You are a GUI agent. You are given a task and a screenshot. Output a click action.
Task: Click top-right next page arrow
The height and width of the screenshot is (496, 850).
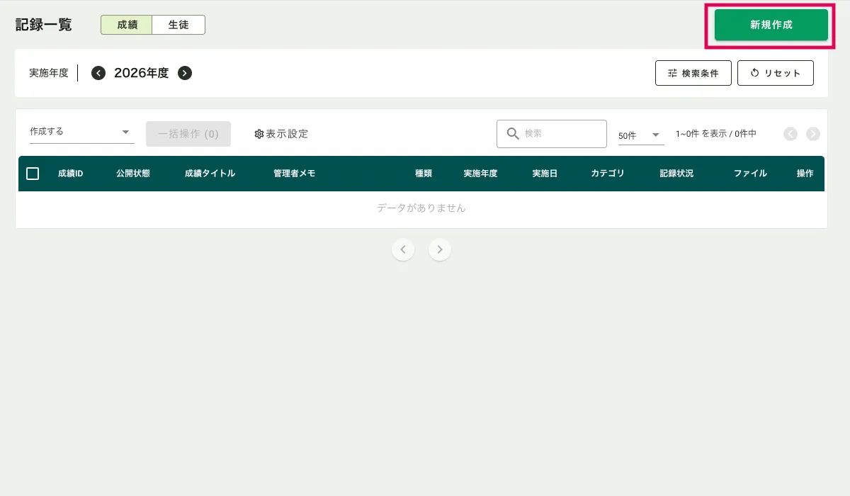(813, 134)
